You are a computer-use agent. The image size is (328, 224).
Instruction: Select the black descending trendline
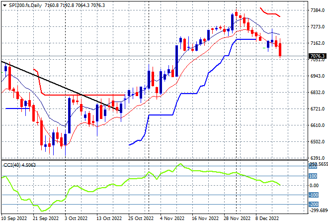(x=61, y=86)
